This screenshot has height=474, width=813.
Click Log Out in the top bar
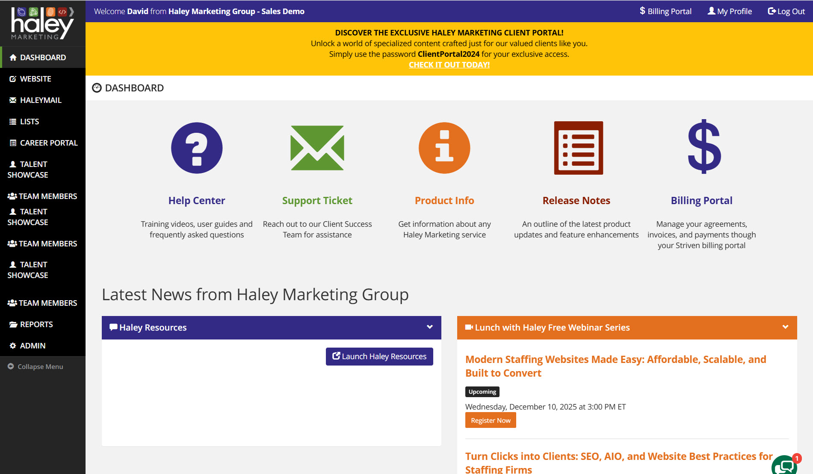tap(786, 12)
